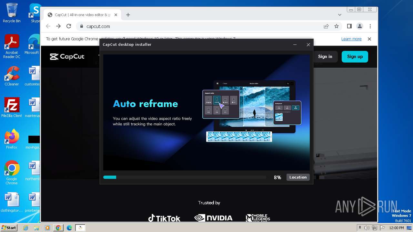This screenshot has width=413, height=232.
Task: Click the 12:00 PM clock
Action: pyautogui.click(x=397, y=228)
